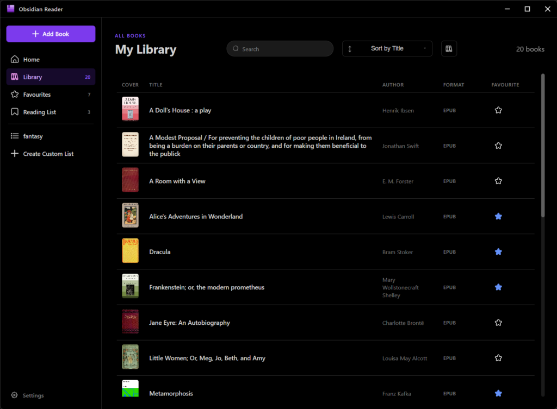557x409 pixels.
Task: Click the fantasy list icon
Action: (15, 136)
